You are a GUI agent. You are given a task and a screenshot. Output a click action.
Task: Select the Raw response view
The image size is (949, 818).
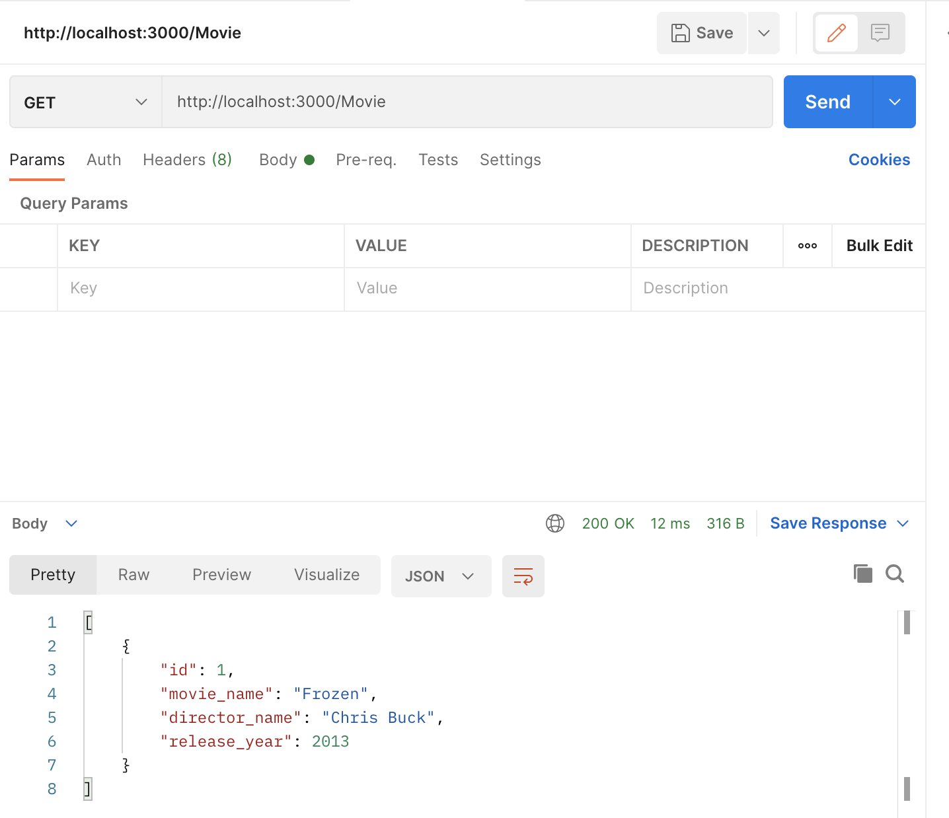(x=133, y=575)
